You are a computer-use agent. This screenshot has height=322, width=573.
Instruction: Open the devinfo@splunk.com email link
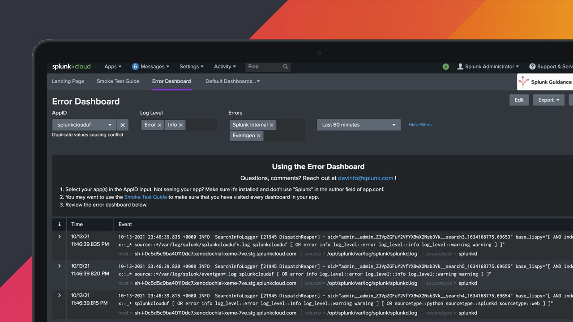(x=366, y=178)
